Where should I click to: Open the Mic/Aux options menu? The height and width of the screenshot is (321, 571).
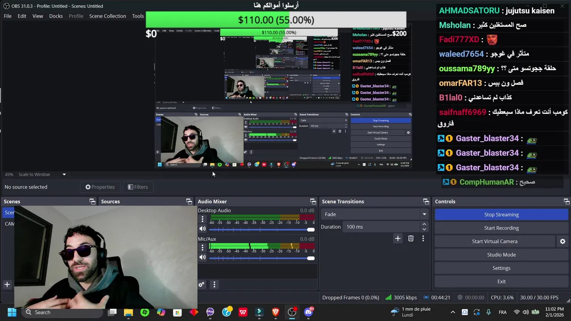click(203, 247)
